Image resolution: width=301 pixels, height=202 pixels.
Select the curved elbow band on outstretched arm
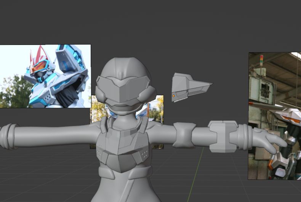(184, 135)
